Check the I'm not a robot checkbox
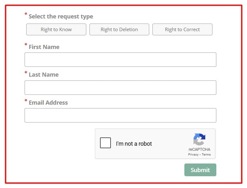 [x=105, y=143]
